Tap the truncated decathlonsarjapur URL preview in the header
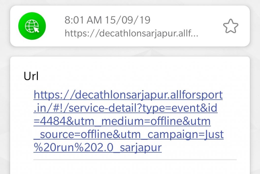Viewport: 260px width, 174px height. tap(131, 33)
